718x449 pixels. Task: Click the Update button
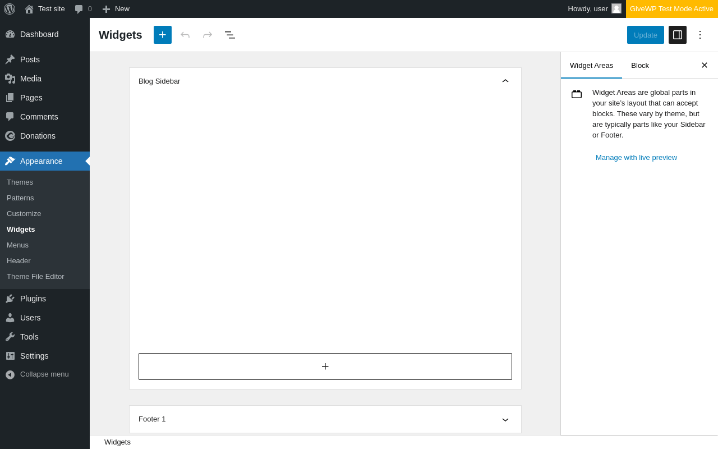(646, 35)
